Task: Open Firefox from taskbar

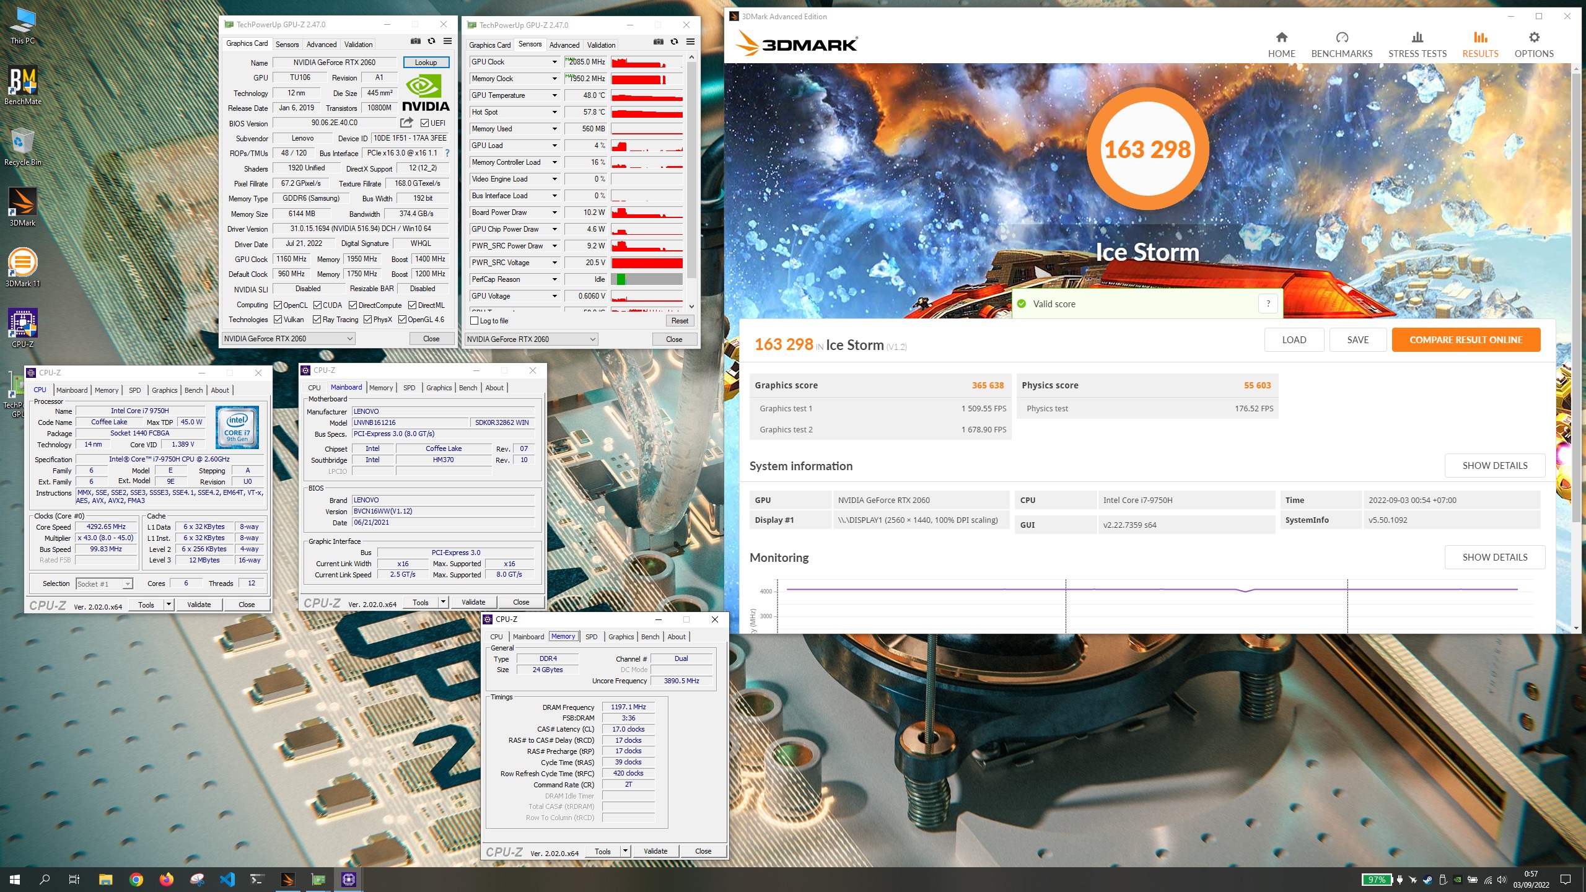Action: [x=167, y=880]
